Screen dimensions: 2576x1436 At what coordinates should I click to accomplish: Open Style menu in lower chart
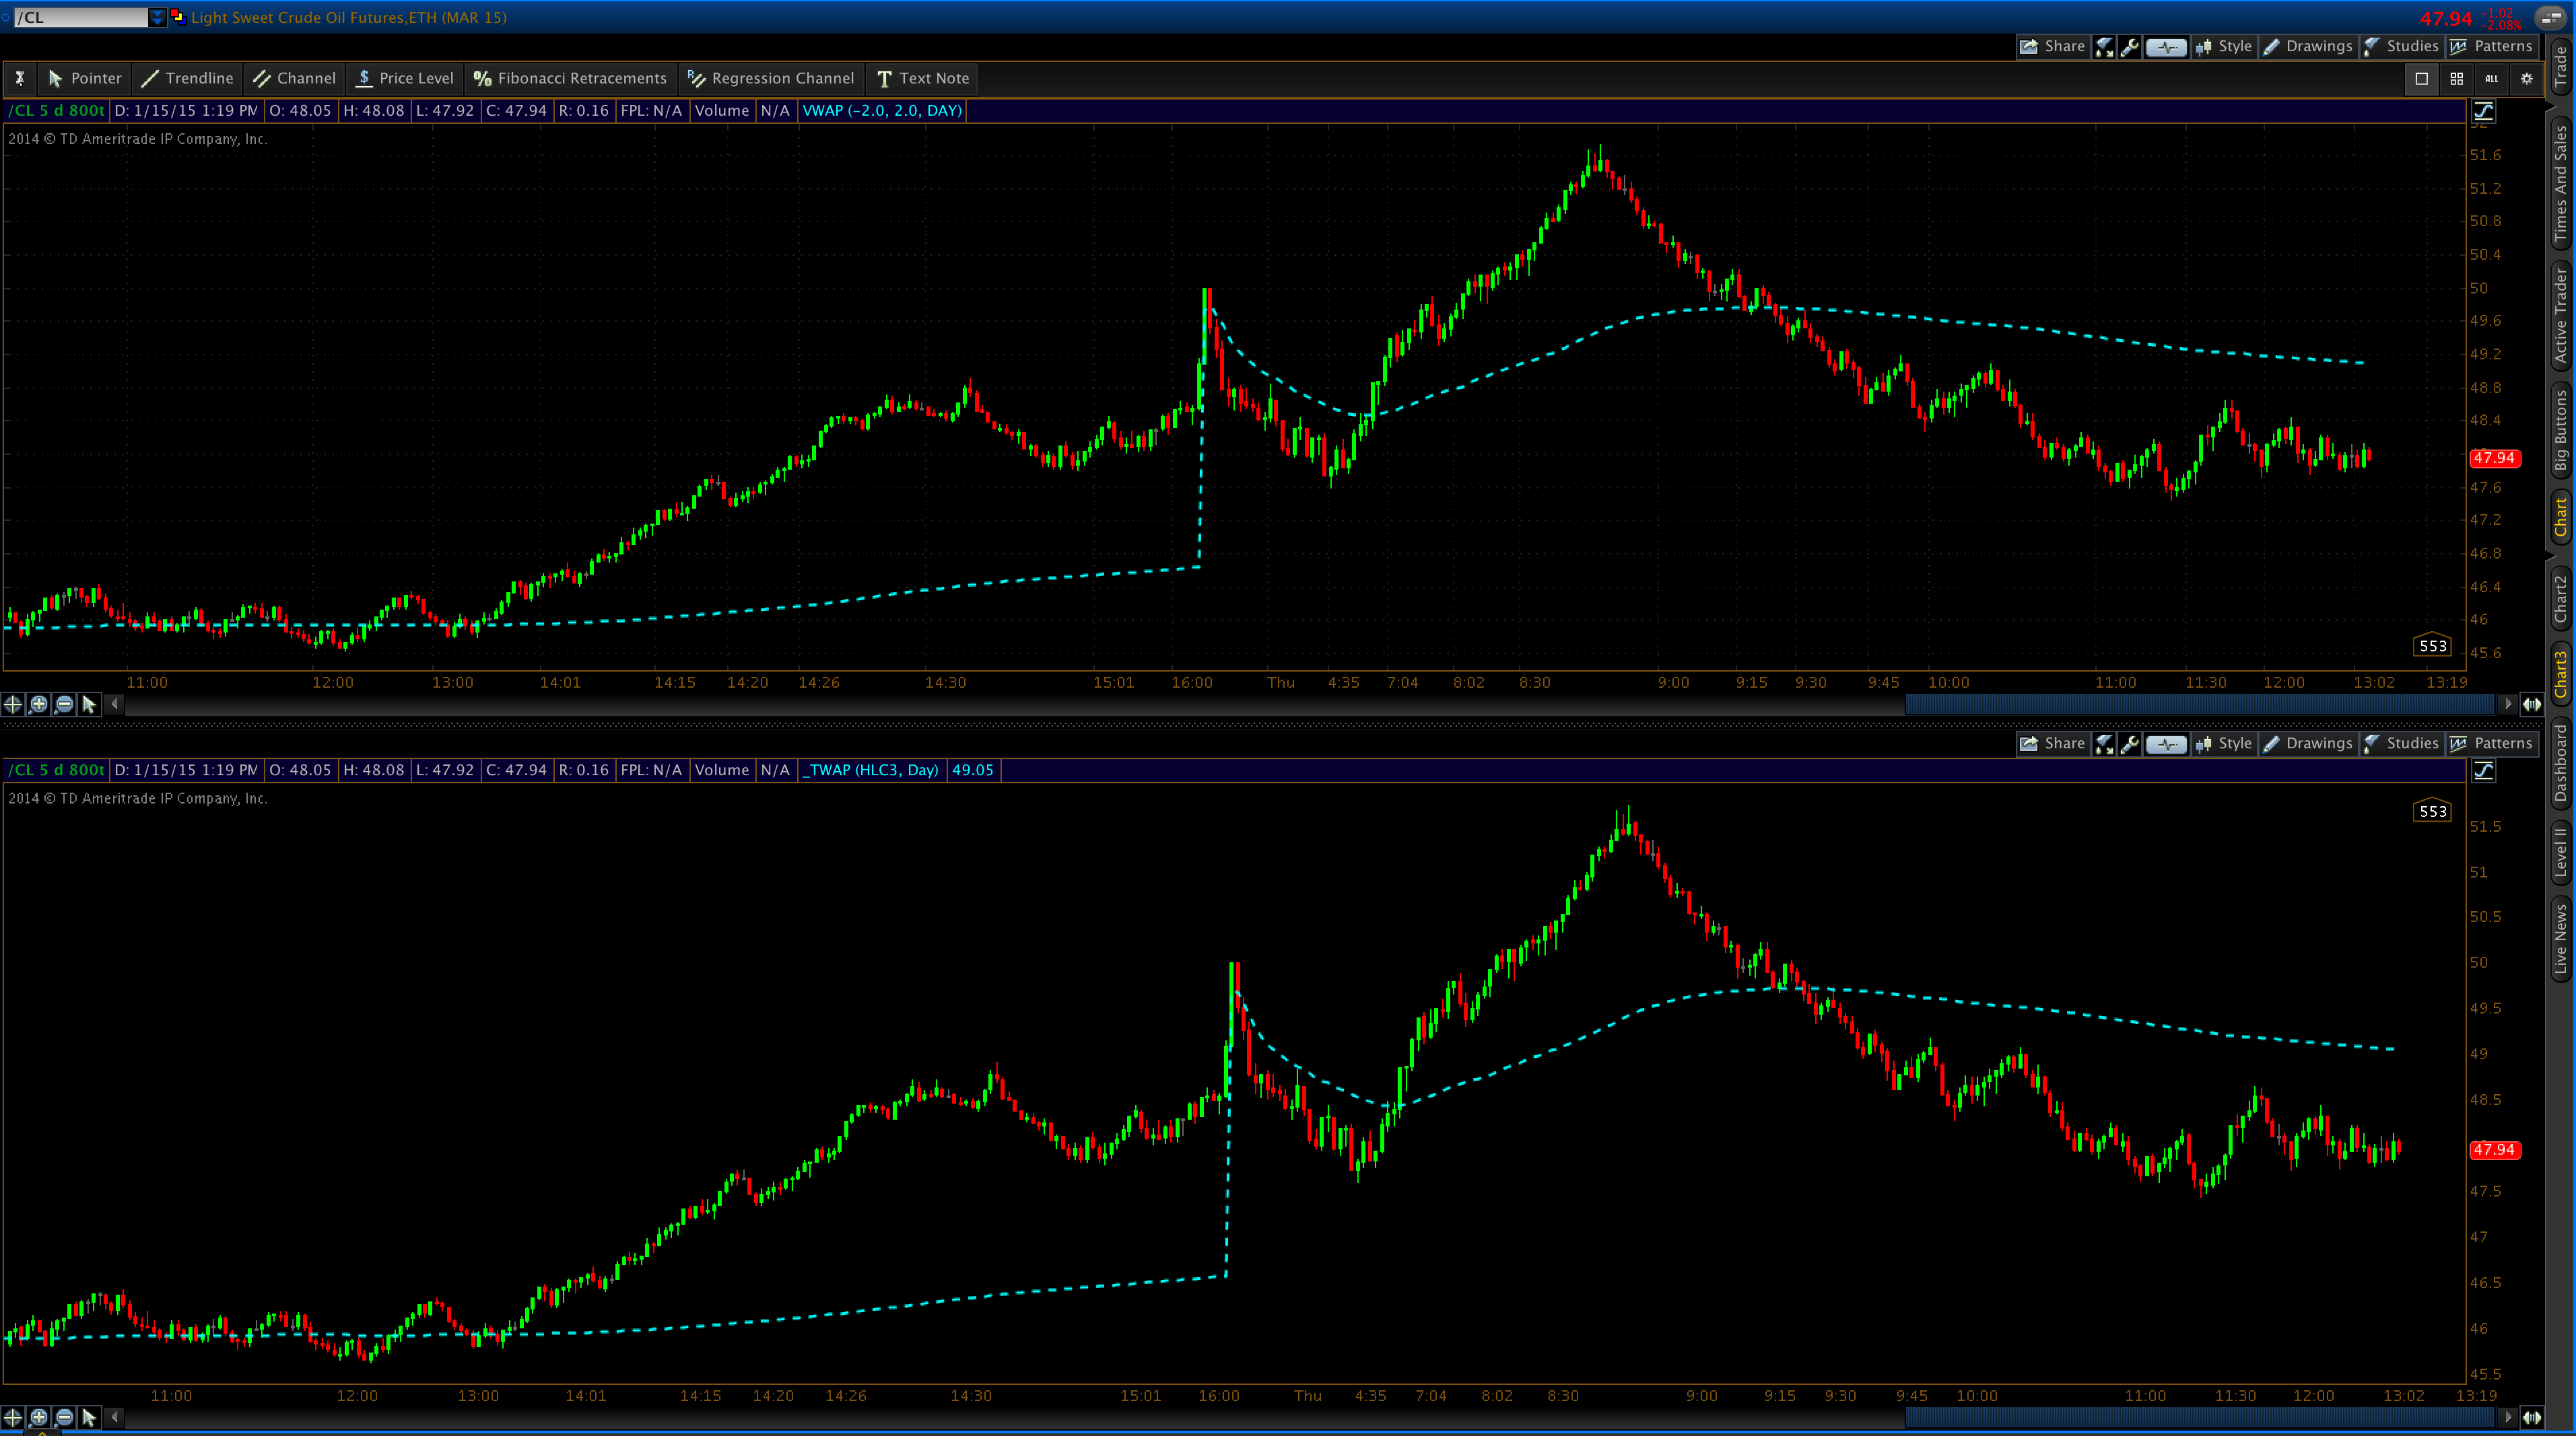[2224, 744]
